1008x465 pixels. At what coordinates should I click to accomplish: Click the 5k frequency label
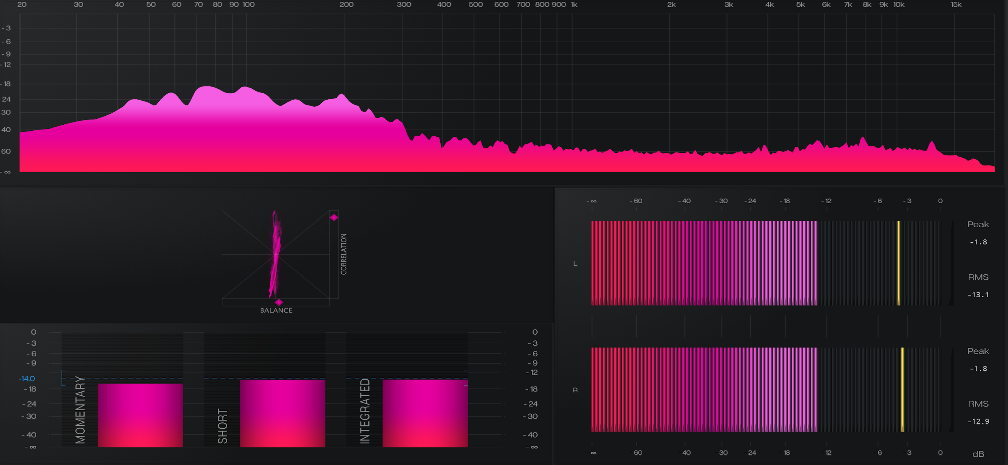(x=801, y=5)
